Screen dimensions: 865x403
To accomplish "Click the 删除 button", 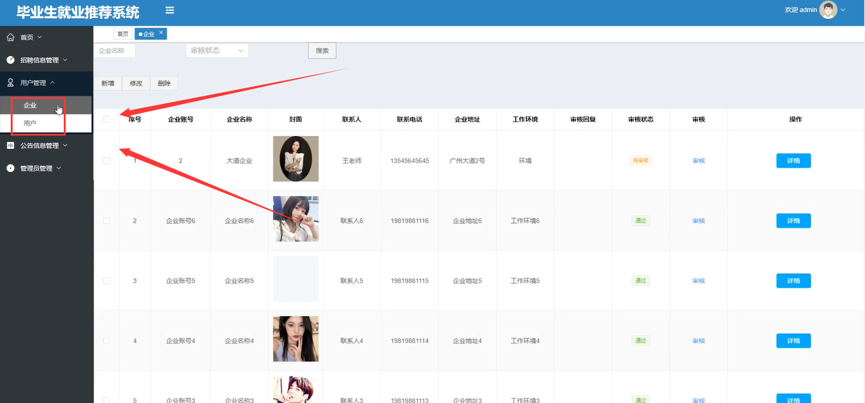I will 164,83.
